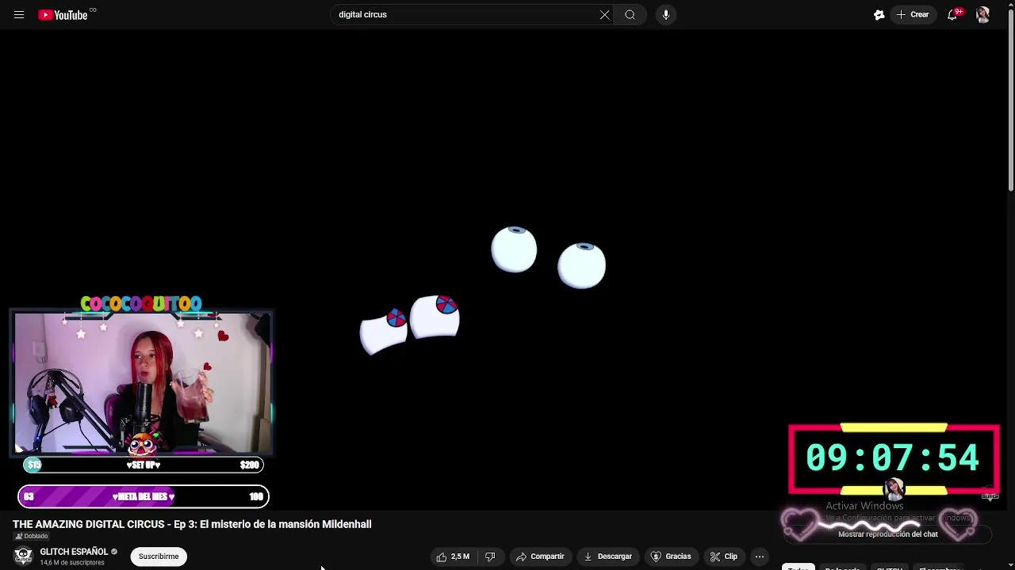Start voice search with the microphone
1015x570 pixels.
pos(665,14)
